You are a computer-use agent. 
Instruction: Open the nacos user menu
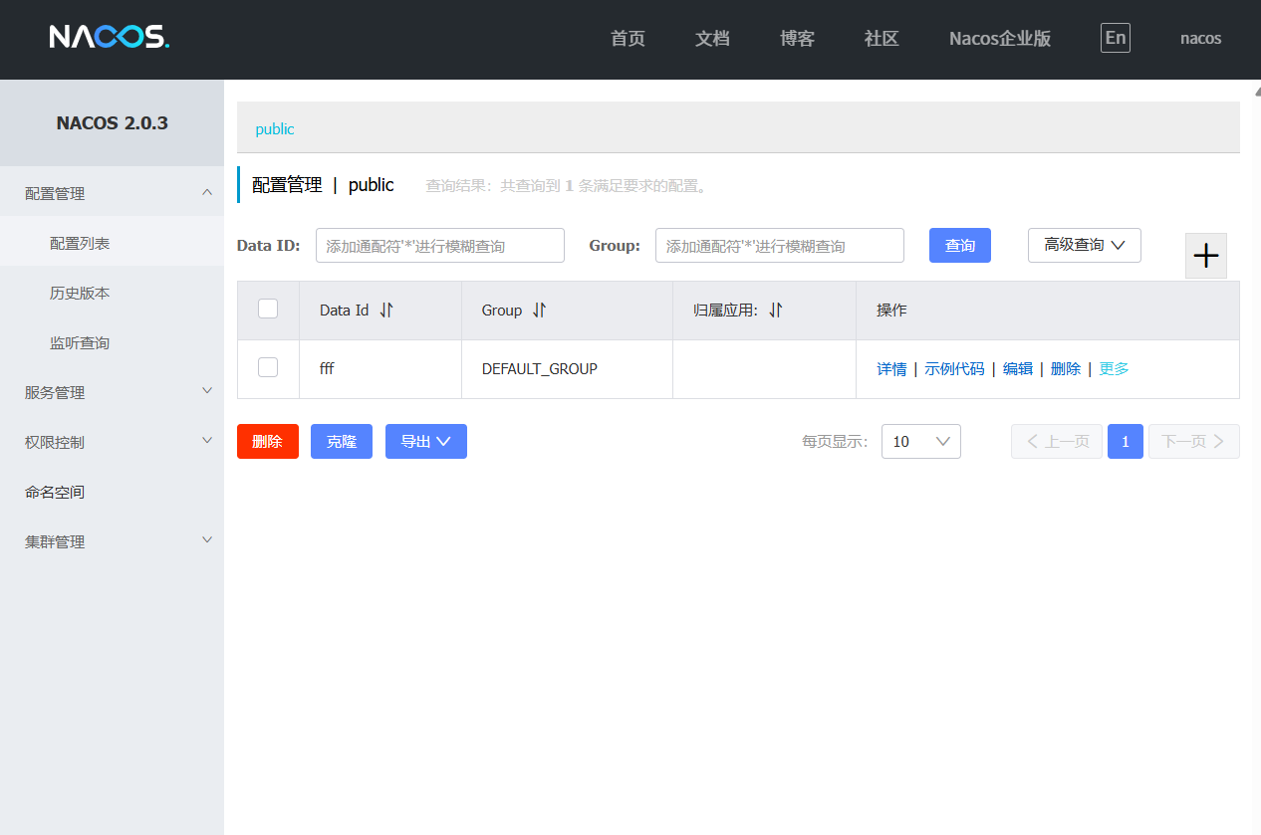(1201, 39)
